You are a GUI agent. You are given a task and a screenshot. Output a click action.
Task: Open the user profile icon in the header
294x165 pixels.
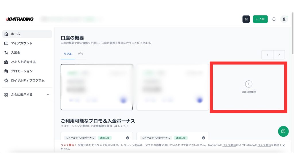coord(284,19)
